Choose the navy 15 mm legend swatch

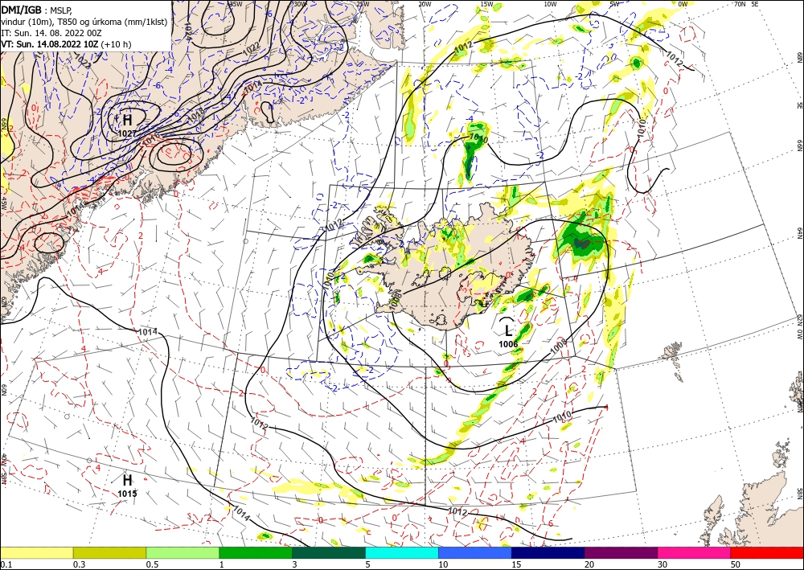(548, 552)
